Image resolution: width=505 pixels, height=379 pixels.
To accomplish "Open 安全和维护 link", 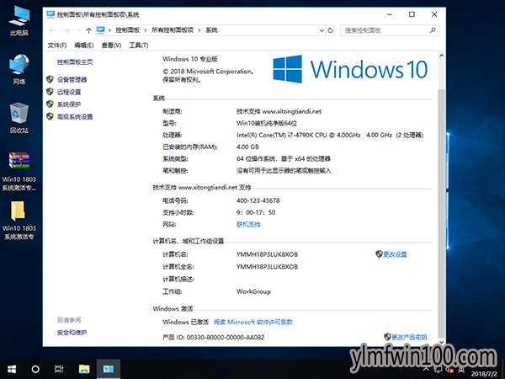I will click(x=72, y=333).
